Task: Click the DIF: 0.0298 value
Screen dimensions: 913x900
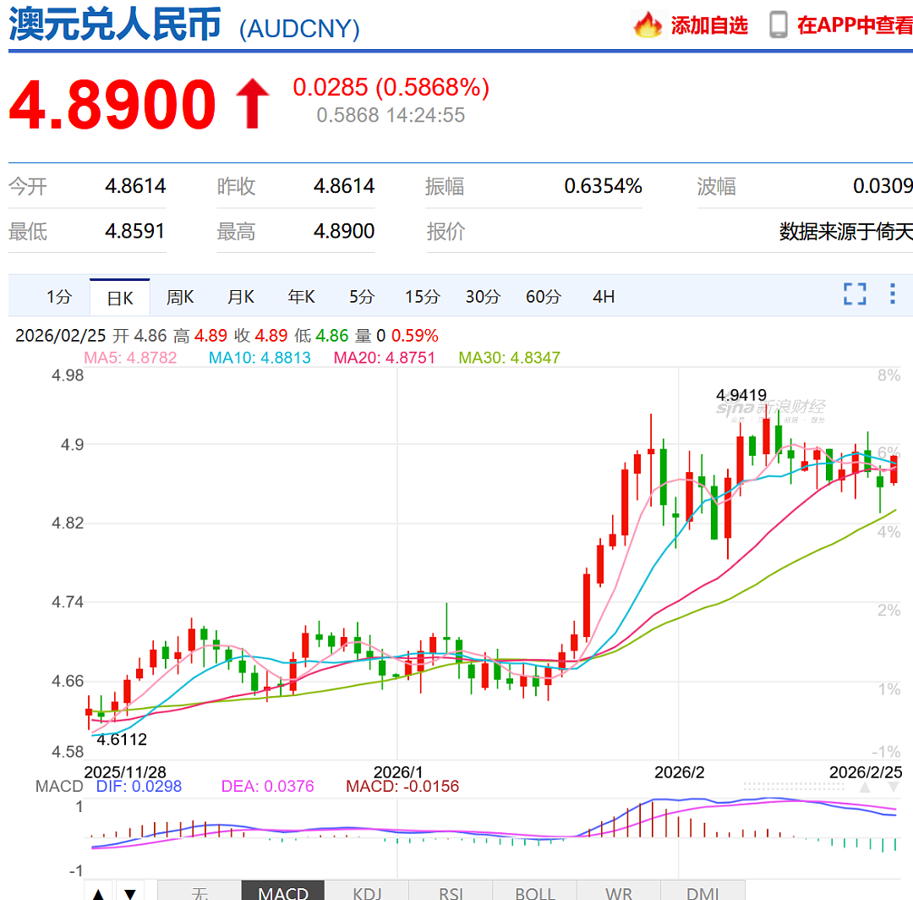Action: coord(139,787)
